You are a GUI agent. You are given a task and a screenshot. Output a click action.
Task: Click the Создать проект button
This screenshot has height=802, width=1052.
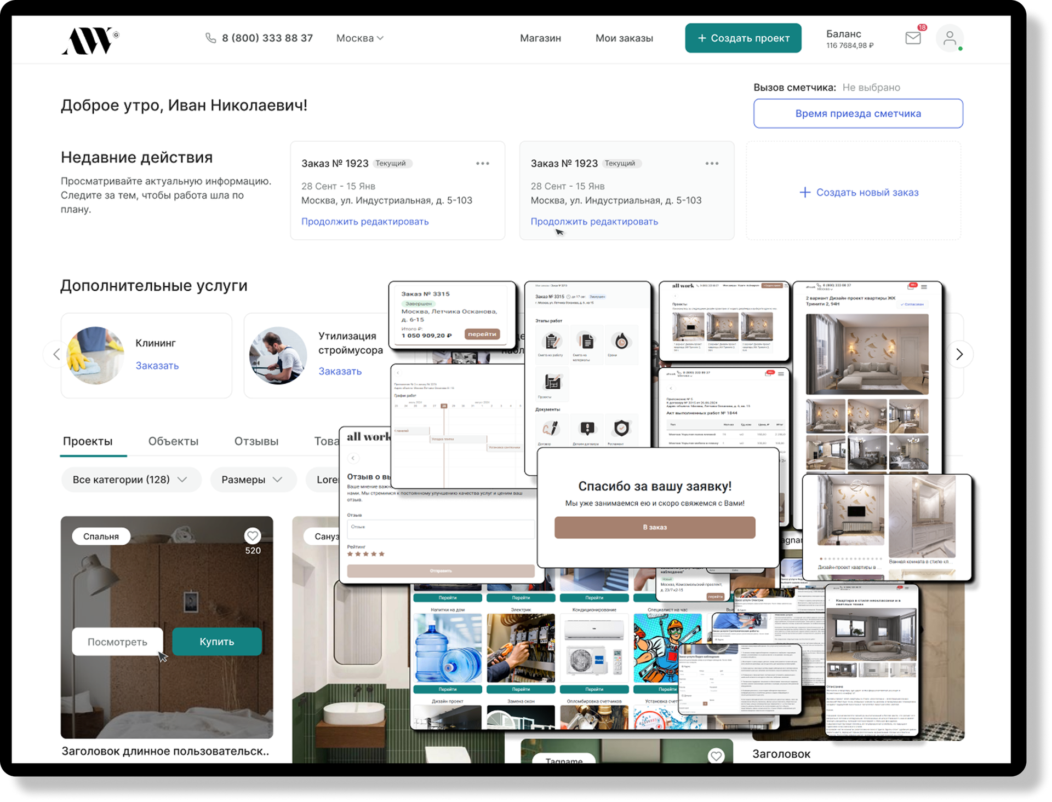tap(743, 38)
